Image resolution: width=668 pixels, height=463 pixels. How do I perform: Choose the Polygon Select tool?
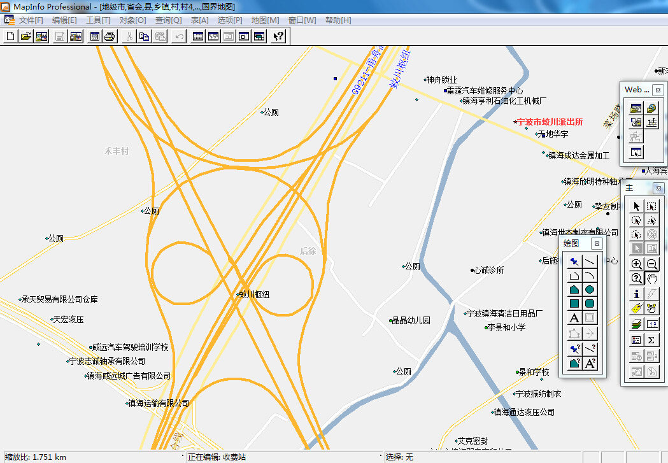[651, 220]
